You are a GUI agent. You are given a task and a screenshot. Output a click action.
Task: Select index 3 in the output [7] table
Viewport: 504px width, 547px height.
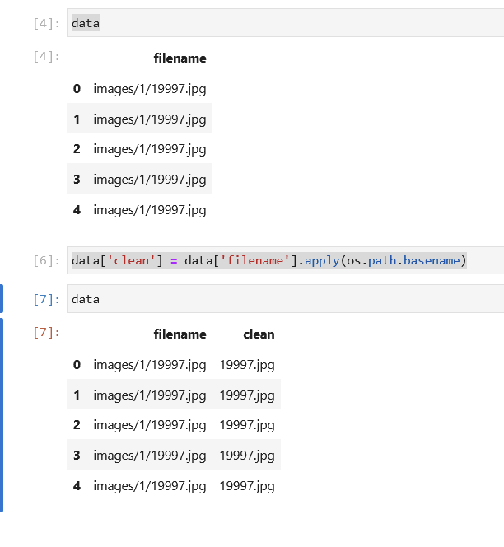[77, 456]
